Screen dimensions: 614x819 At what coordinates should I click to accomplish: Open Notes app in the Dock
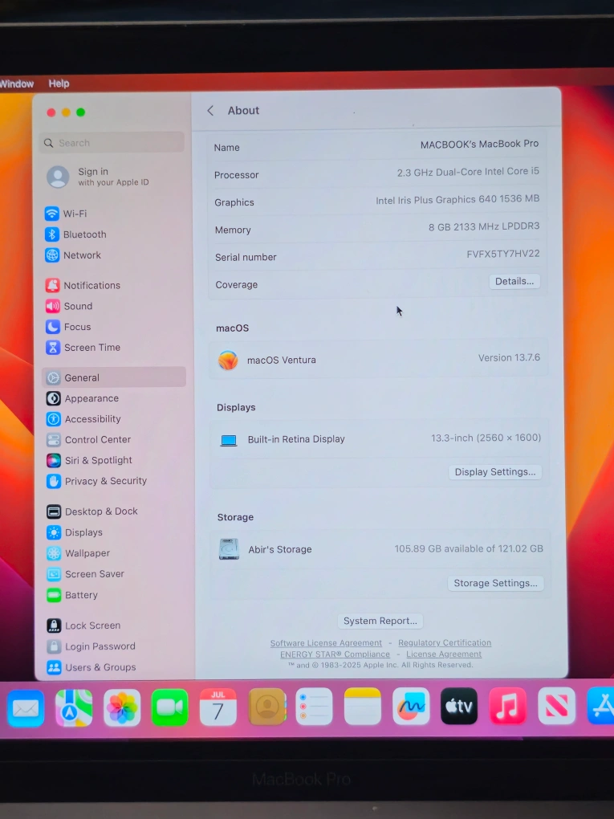(363, 706)
